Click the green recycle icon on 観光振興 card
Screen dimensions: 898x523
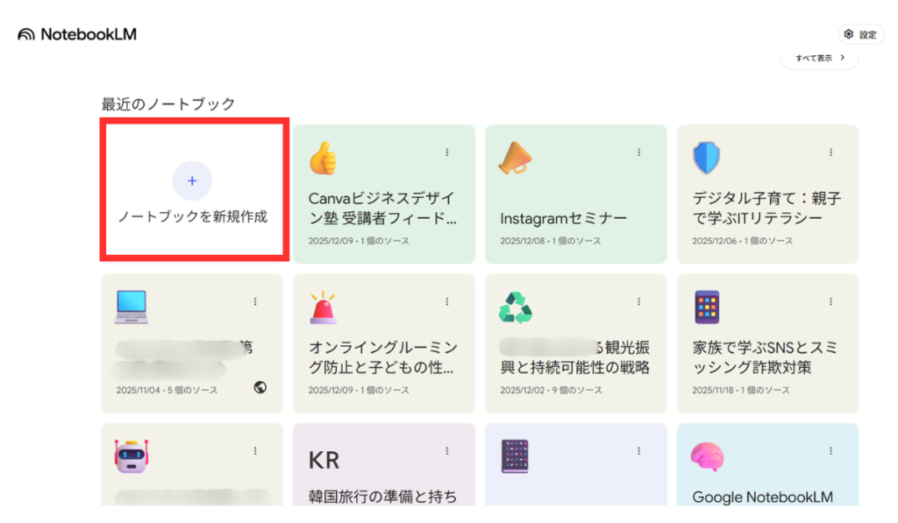[515, 307]
